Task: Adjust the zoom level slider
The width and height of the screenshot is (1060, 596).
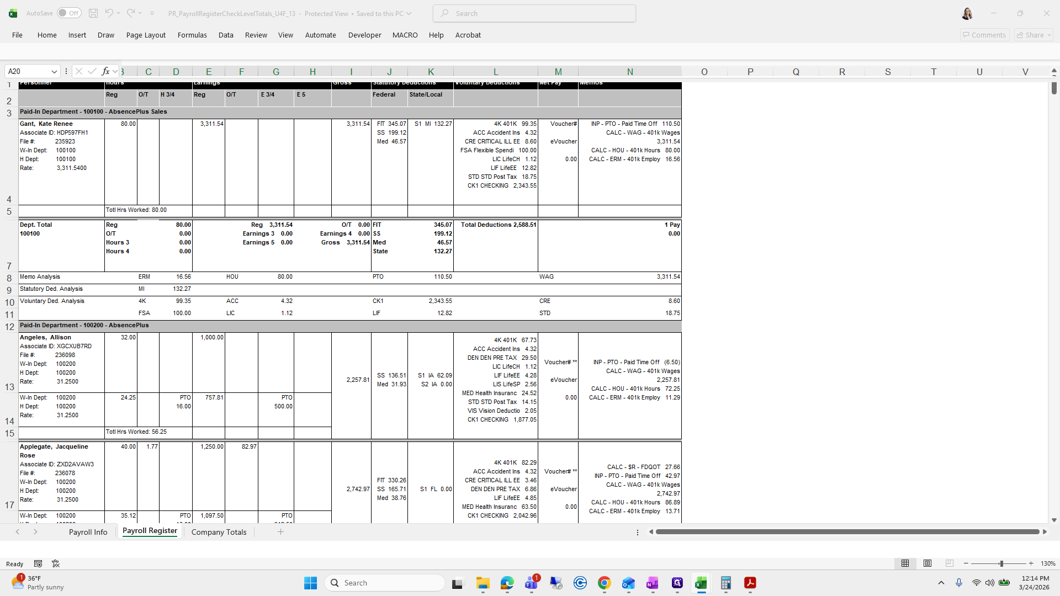Action: click(x=1001, y=563)
